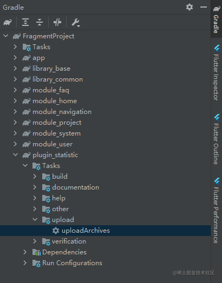Select the library_common project item
This screenshot has width=222, height=283.
pyautogui.click(x=57, y=79)
